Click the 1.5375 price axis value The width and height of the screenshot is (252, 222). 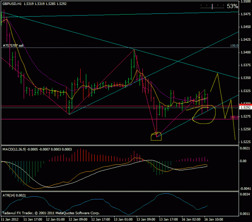pyautogui.click(x=246, y=65)
